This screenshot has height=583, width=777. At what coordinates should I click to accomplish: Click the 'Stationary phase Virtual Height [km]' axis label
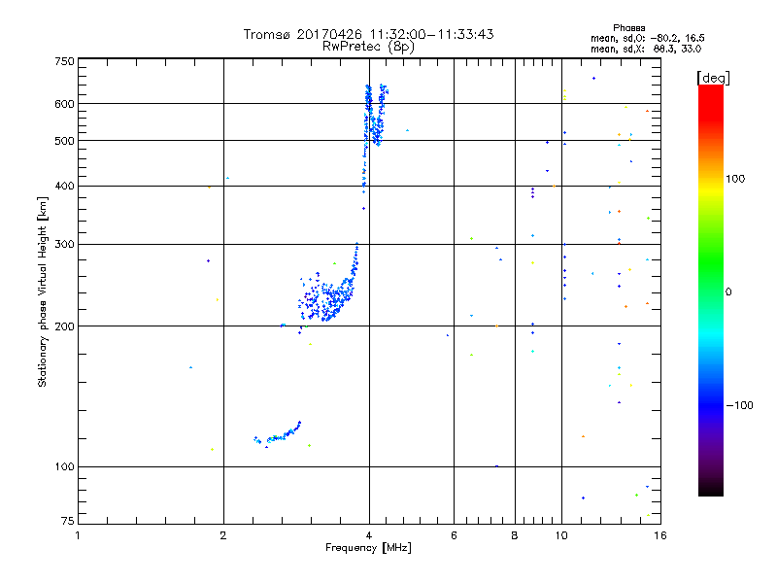42,291
